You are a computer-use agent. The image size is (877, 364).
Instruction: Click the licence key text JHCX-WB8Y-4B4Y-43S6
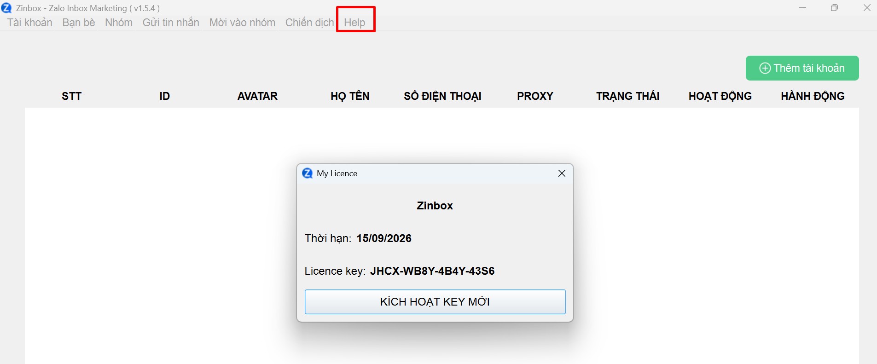432,271
